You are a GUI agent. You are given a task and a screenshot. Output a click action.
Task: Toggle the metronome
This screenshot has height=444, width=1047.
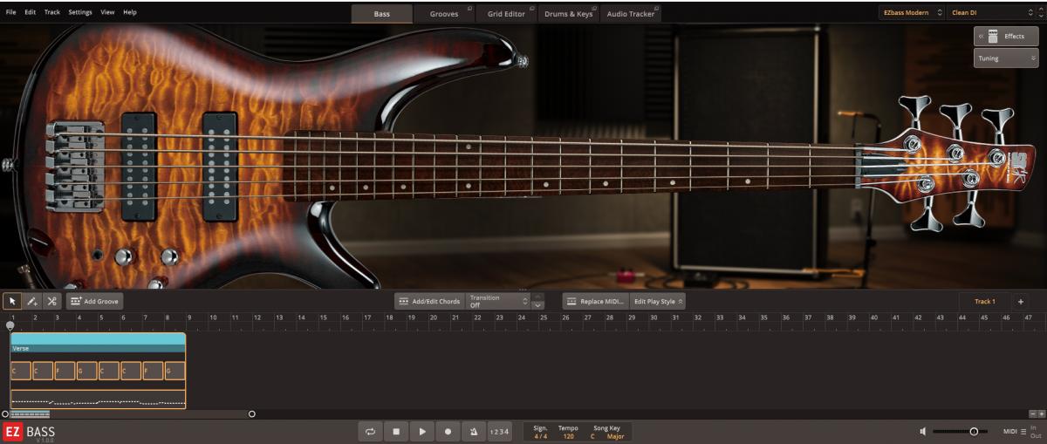pos(474,431)
